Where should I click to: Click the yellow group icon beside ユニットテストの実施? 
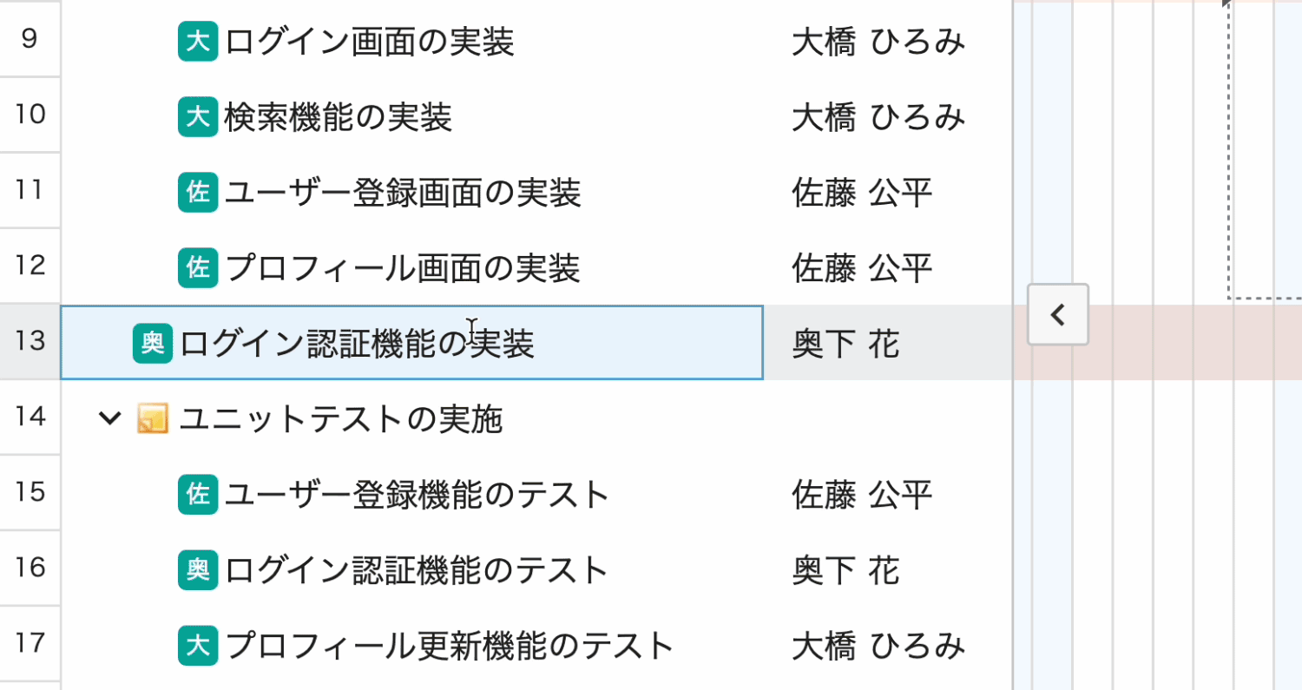[x=152, y=420]
